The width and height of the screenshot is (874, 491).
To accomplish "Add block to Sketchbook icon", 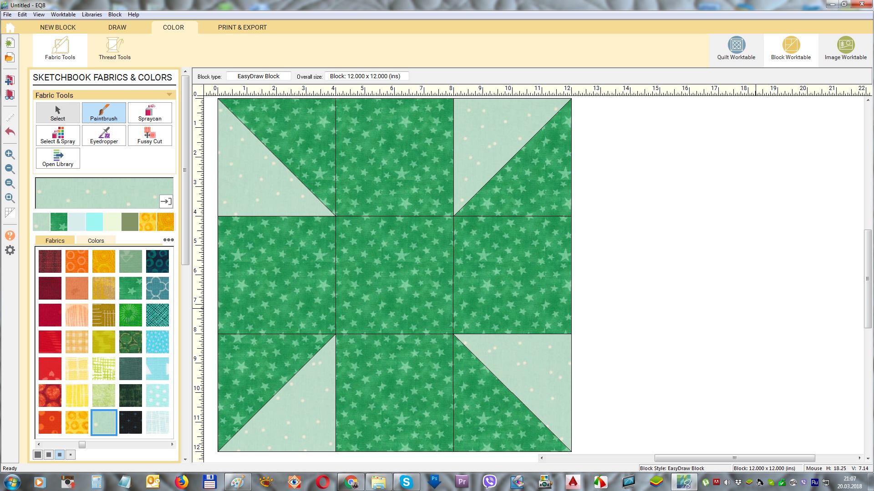I will (x=10, y=80).
